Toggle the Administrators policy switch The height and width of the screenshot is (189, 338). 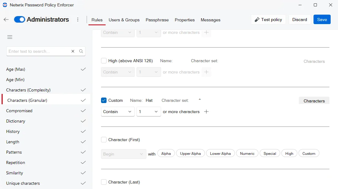coord(19,20)
